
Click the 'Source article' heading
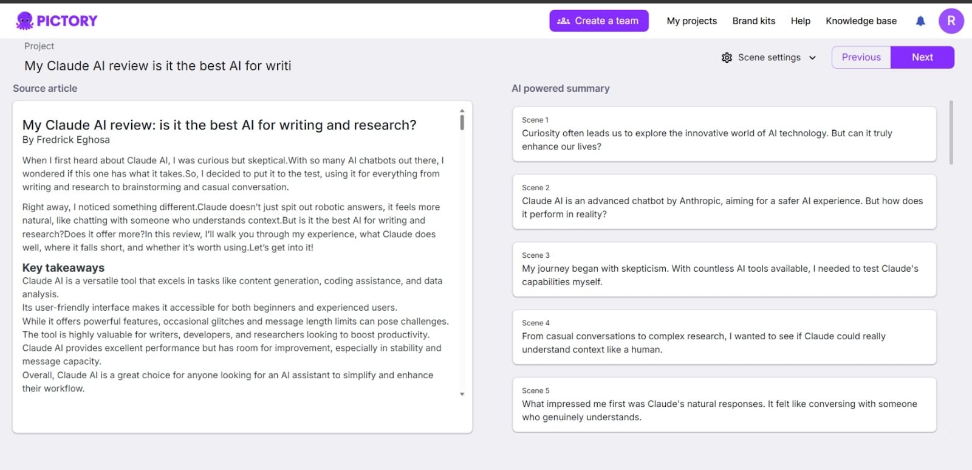pos(45,88)
